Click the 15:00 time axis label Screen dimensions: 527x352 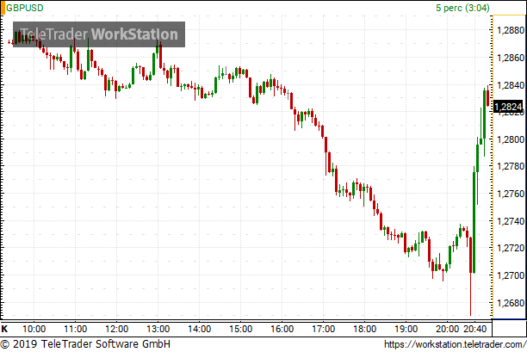[x=240, y=329]
